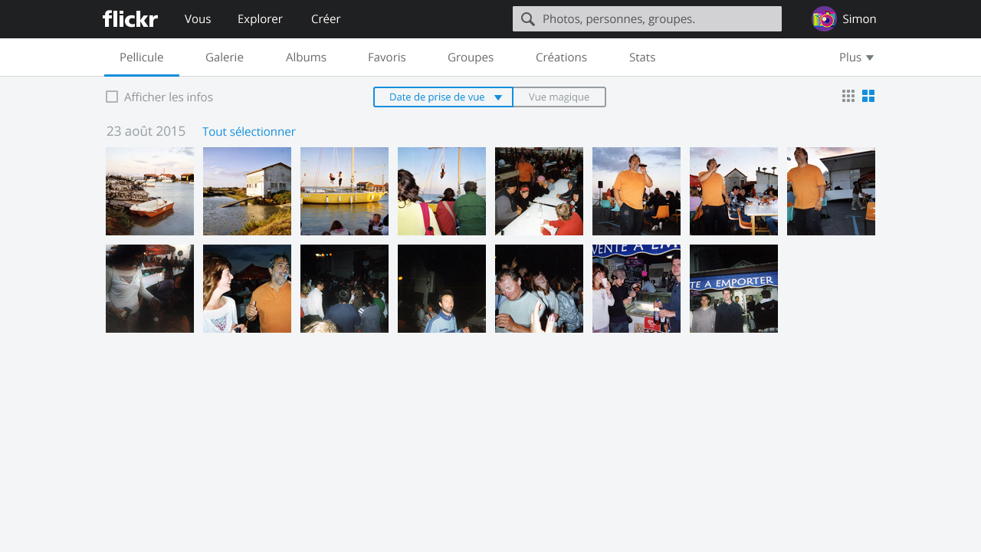Click the search magnifier icon
Image resolution: width=981 pixels, height=552 pixels.
(528, 19)
